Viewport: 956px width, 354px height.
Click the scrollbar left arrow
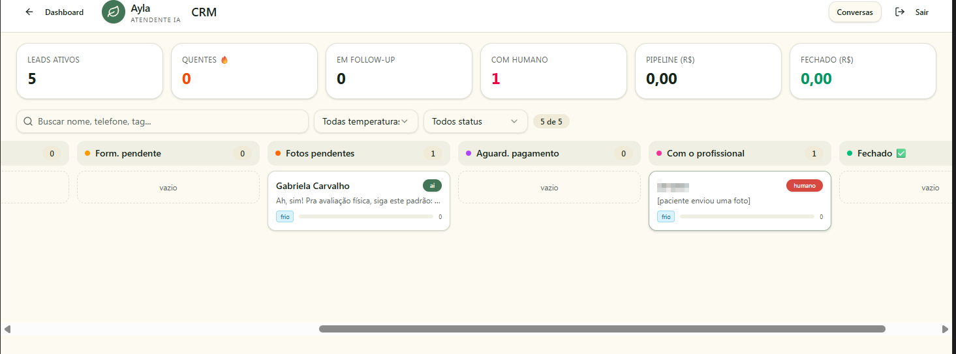coord(7,329)
